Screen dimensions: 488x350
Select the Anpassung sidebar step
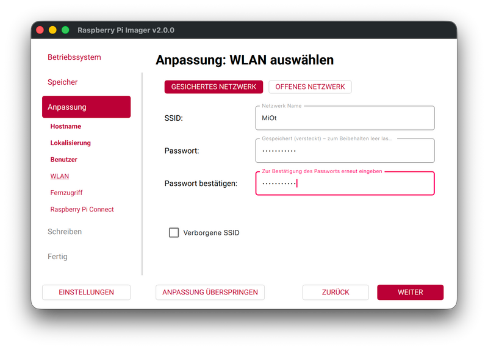[x=86, y=107]
